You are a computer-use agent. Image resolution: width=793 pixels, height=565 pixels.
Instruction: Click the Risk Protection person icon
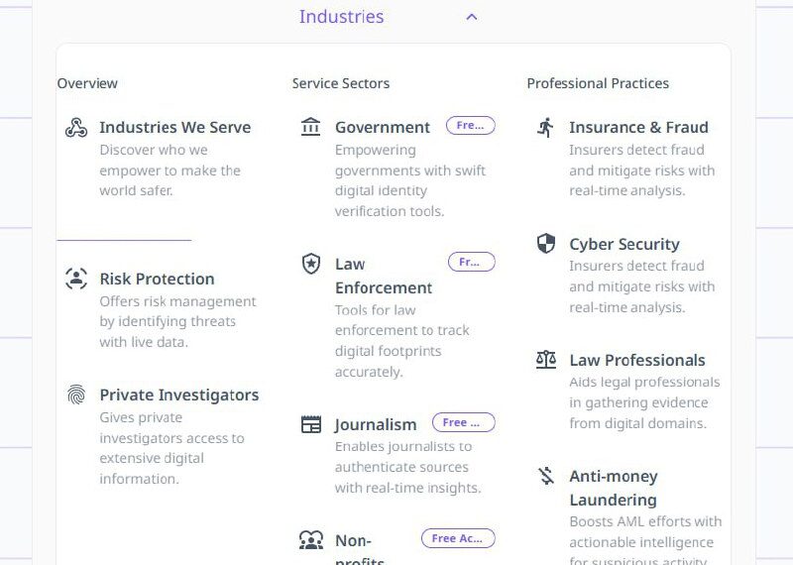76,279
